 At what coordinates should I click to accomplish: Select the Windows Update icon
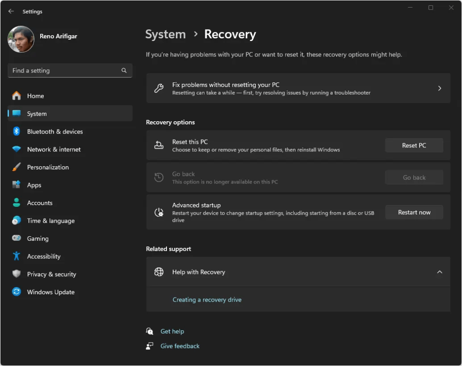(x=16, y=292)
